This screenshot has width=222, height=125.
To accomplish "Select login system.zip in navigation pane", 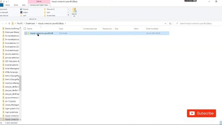I will pyautogui.click(x=10, y=112).
